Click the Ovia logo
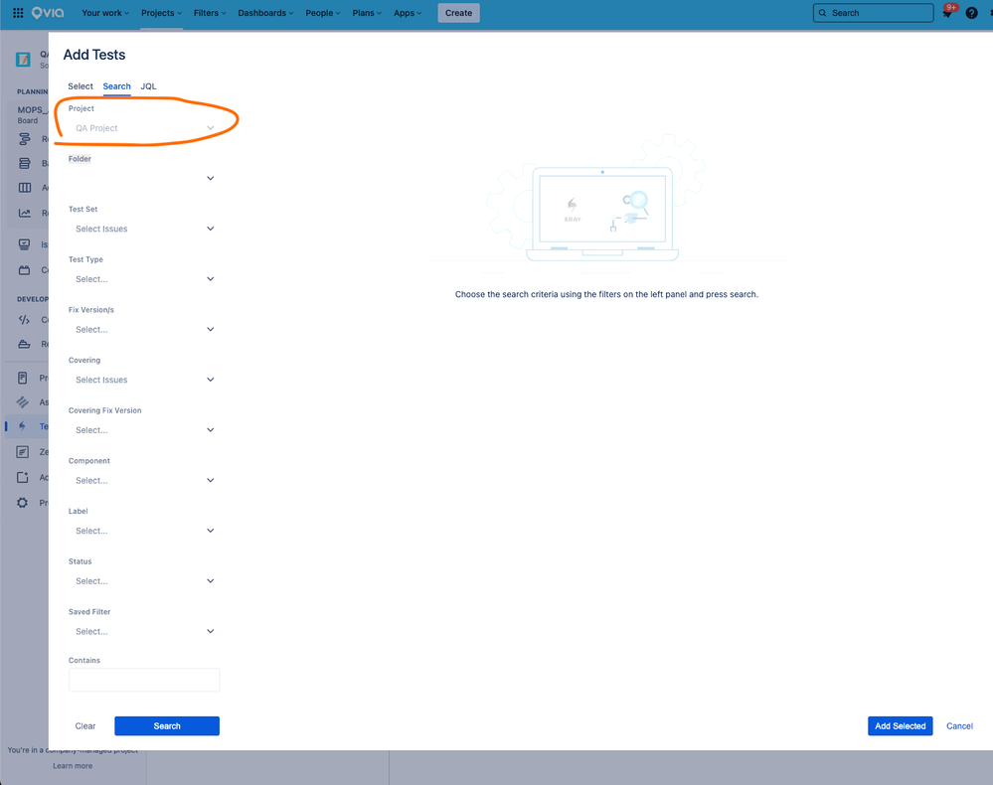This screenshot has width=993, height=785. 48,13
